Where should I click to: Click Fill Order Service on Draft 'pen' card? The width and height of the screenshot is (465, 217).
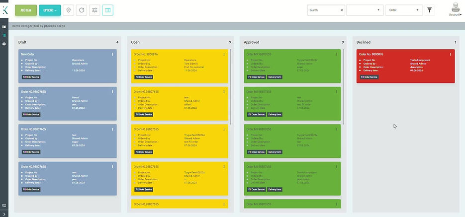(31, 190)
